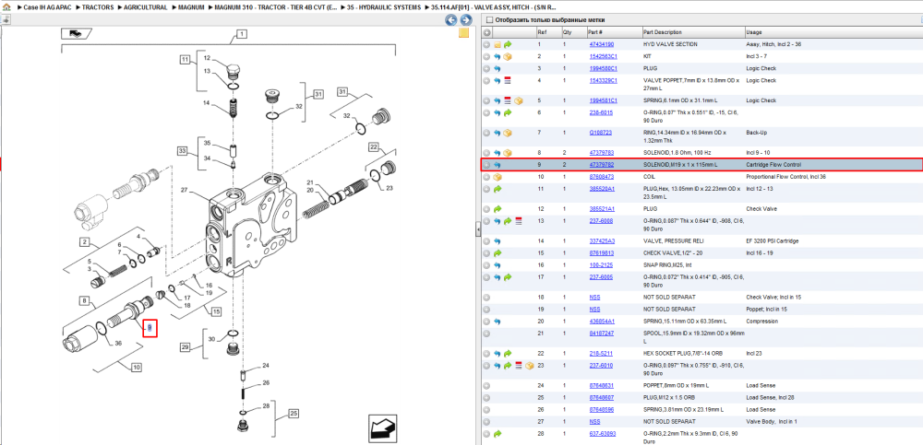Select 'Cartridge Flow Control' usage cell
This screenshot has width=923, height=445.
pyautogui.click(x=773, y=165)
